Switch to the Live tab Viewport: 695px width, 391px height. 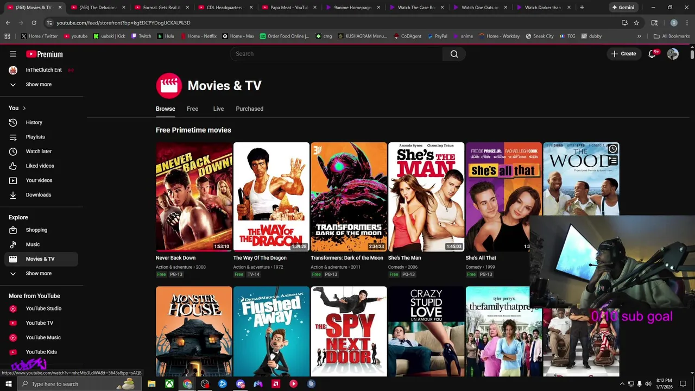[x=218, y=109]
